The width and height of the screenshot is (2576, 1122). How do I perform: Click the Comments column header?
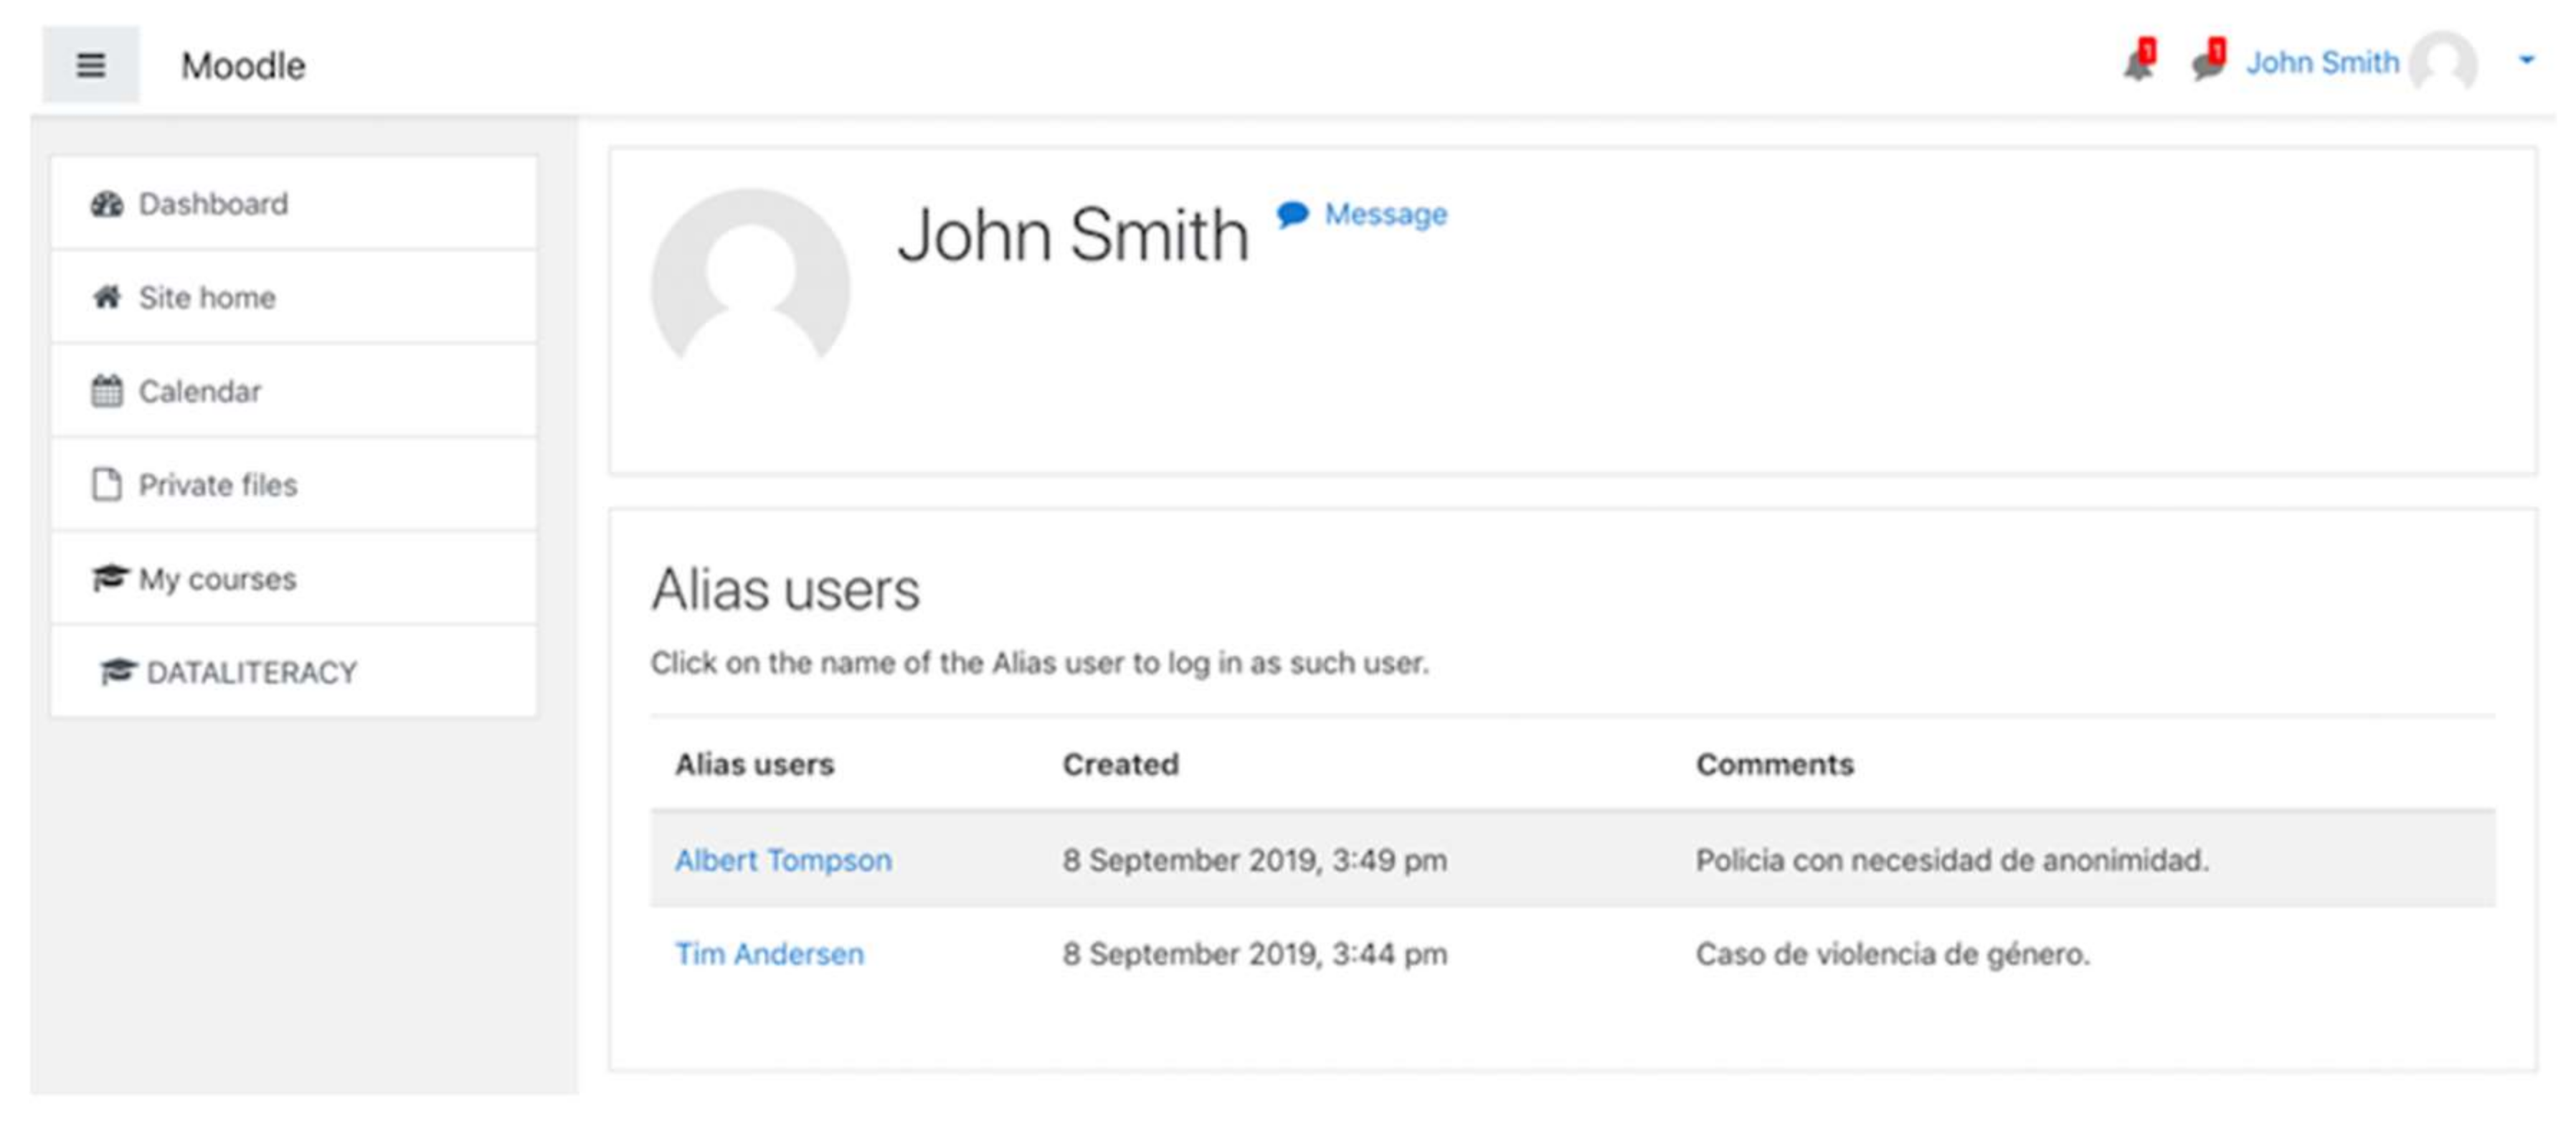tap(1774, 764)
